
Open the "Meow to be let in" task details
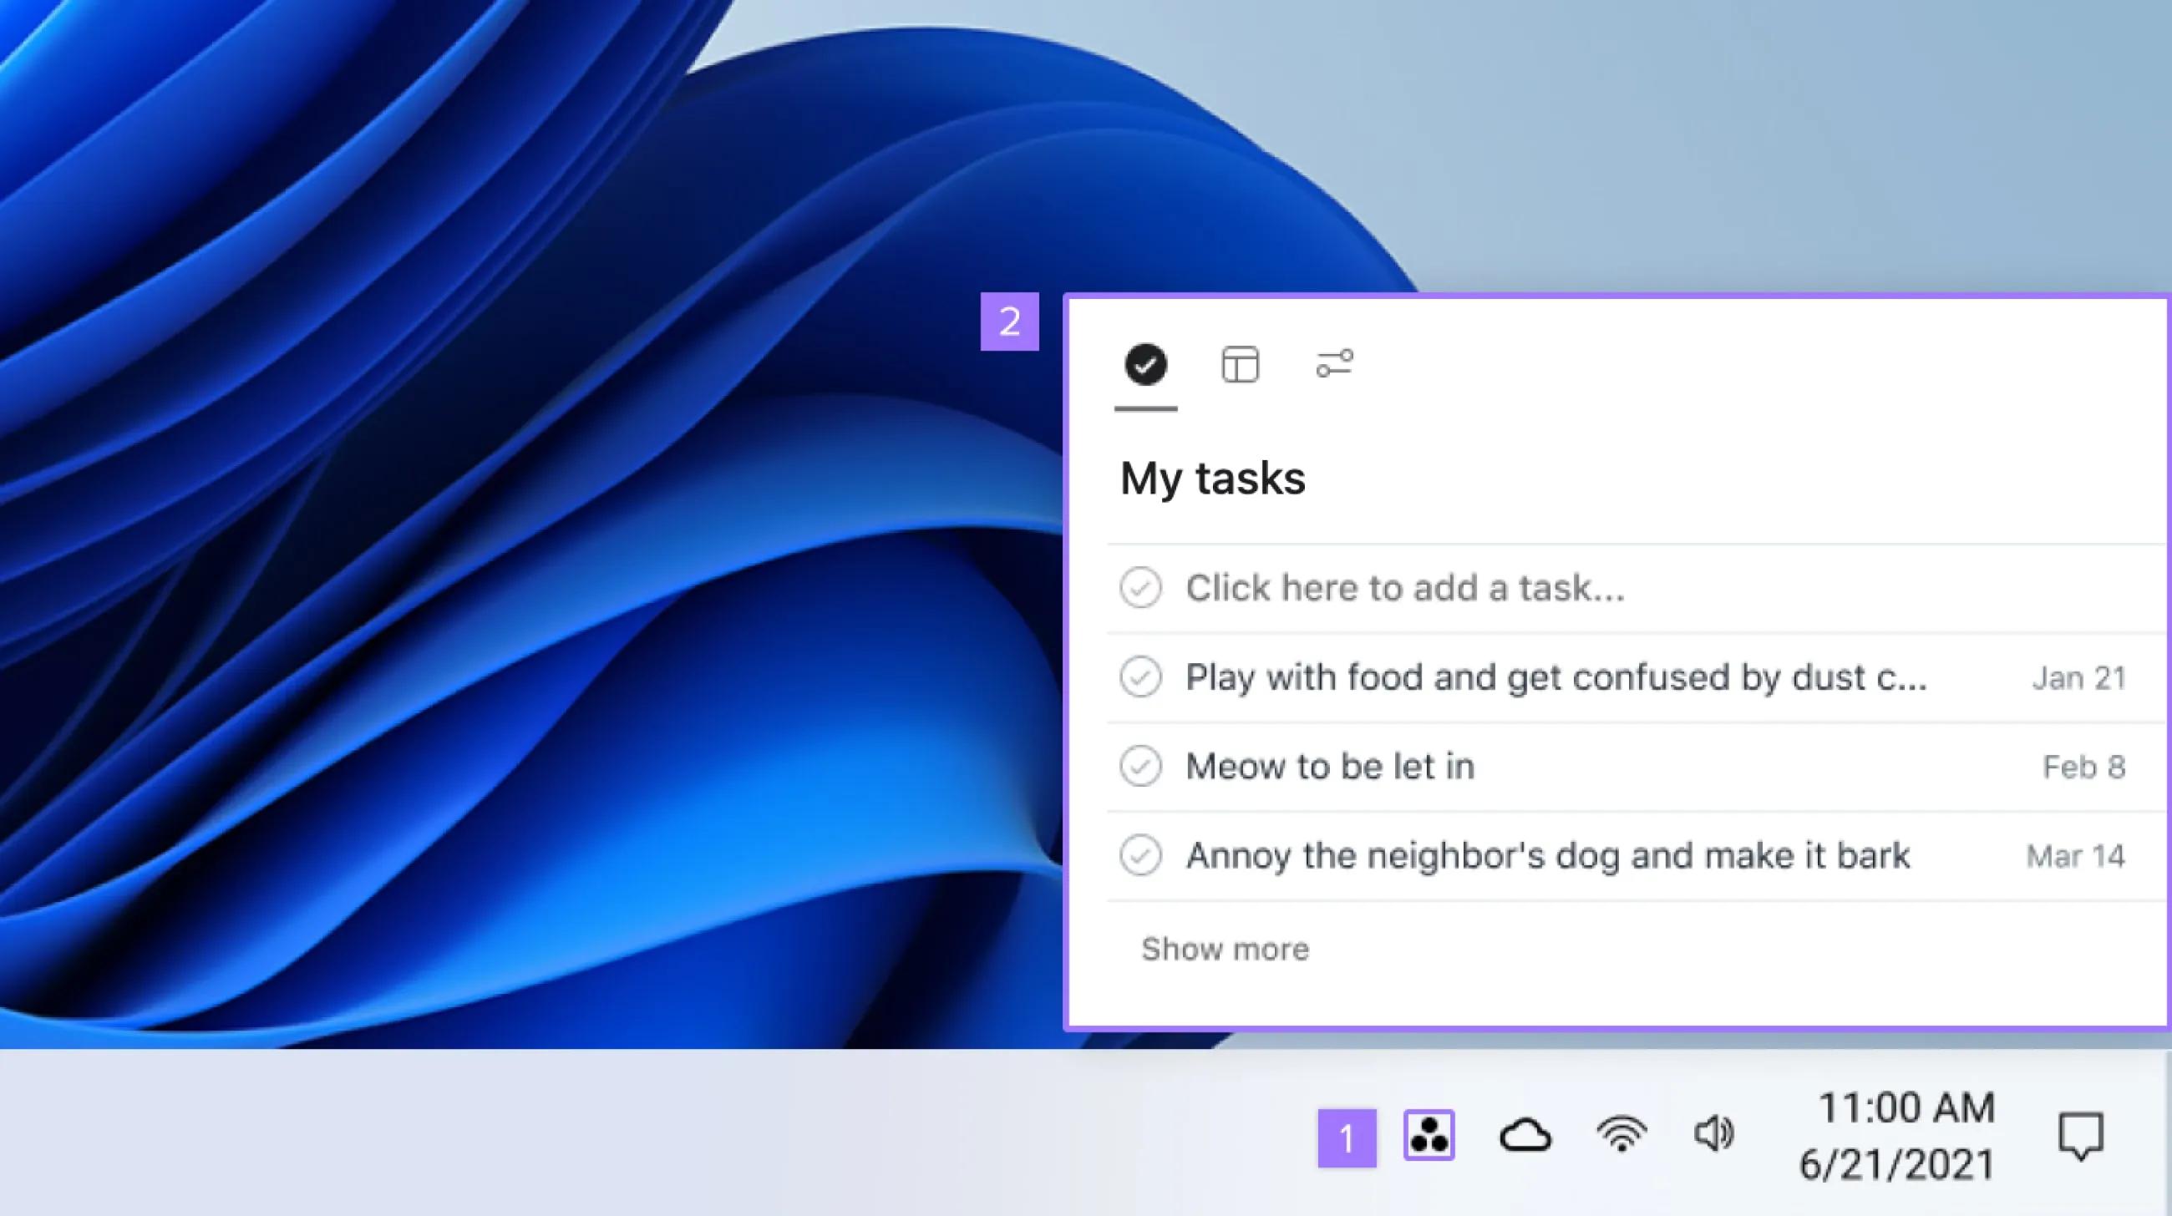(x=1330, y=766)
